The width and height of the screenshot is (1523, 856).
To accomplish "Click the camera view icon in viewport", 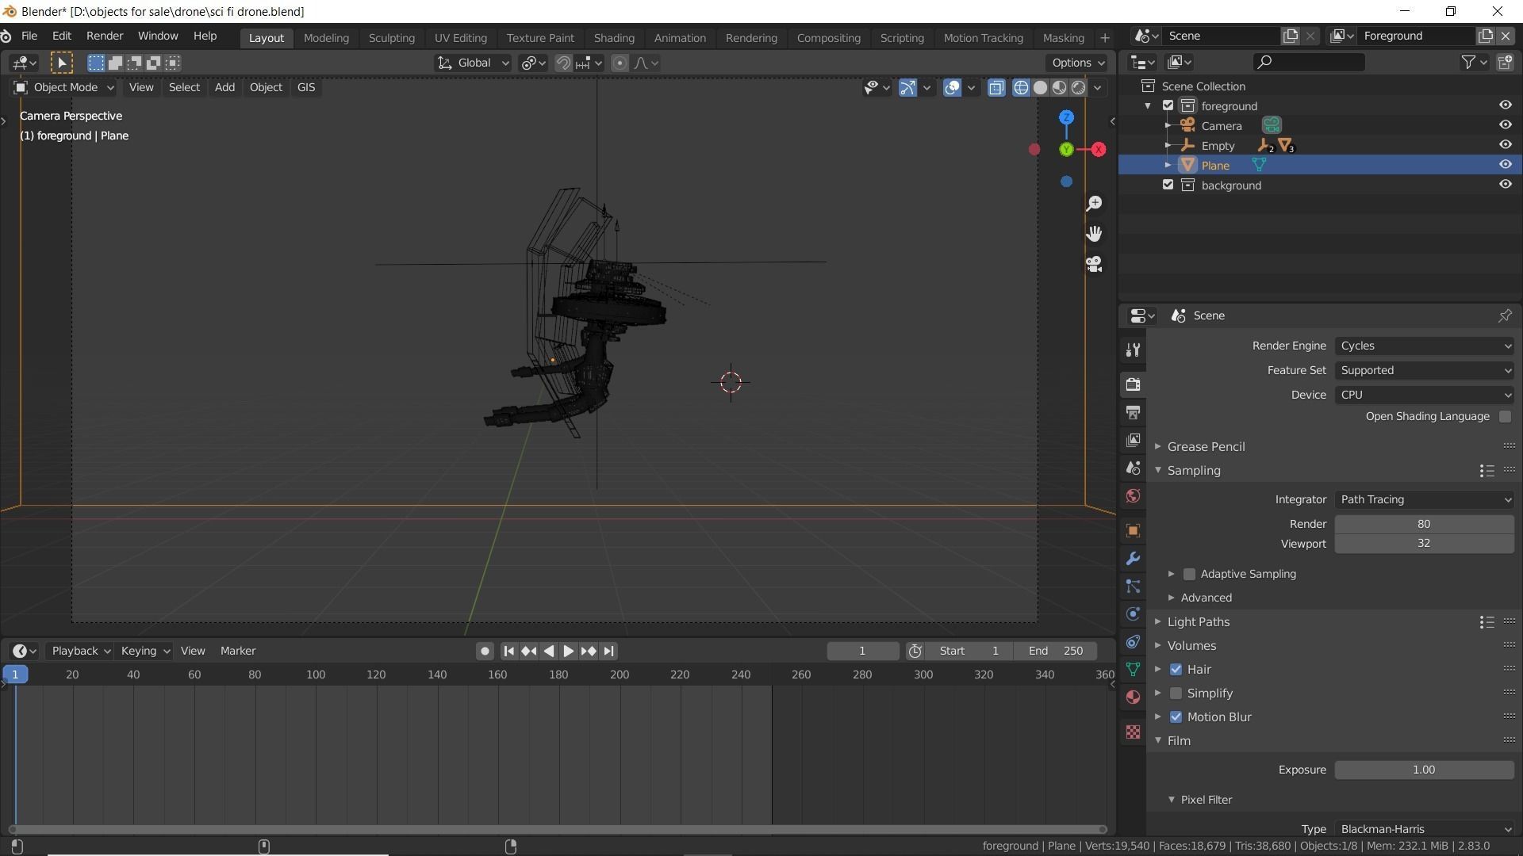I will [x=1094, y=264].
